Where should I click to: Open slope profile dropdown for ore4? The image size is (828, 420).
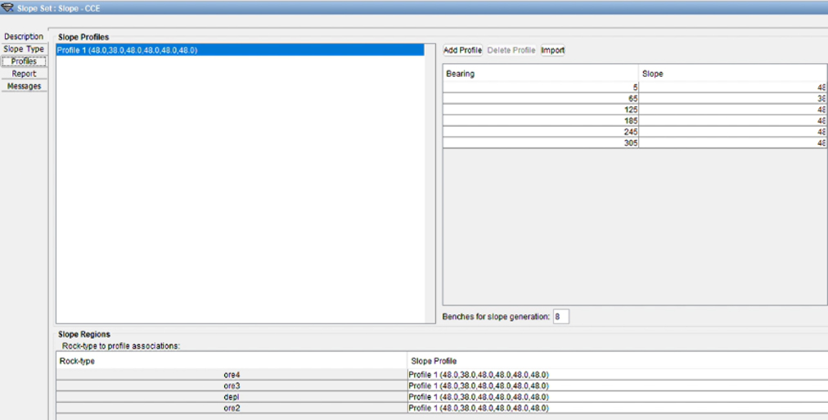click(x=617, y=375)
